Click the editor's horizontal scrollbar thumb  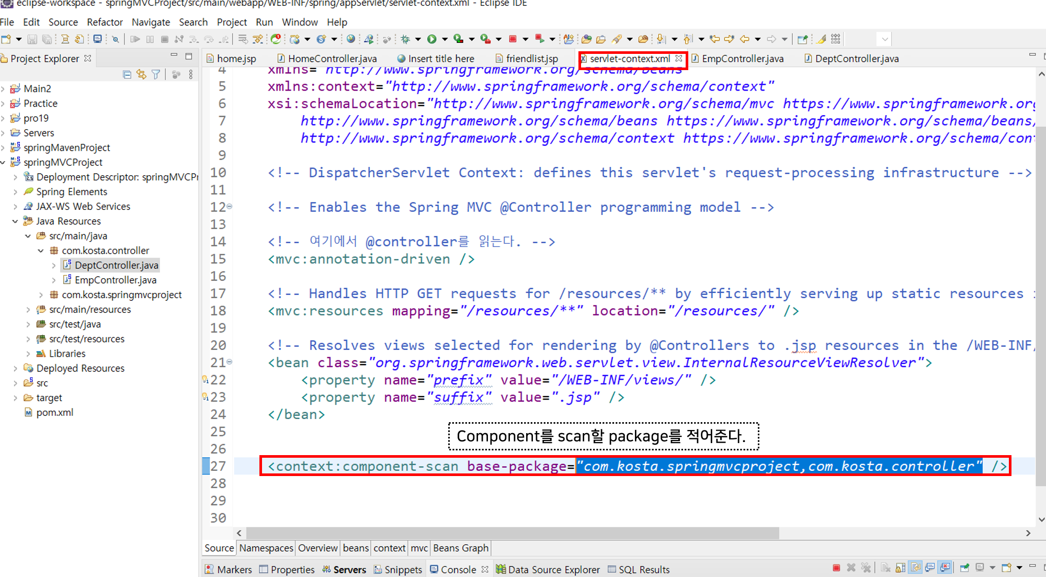(513, 533)
